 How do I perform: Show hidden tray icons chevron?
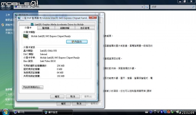(158, 112)
